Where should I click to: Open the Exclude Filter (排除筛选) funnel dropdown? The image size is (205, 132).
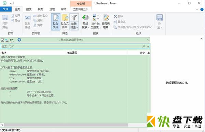[x=74, y=22]
